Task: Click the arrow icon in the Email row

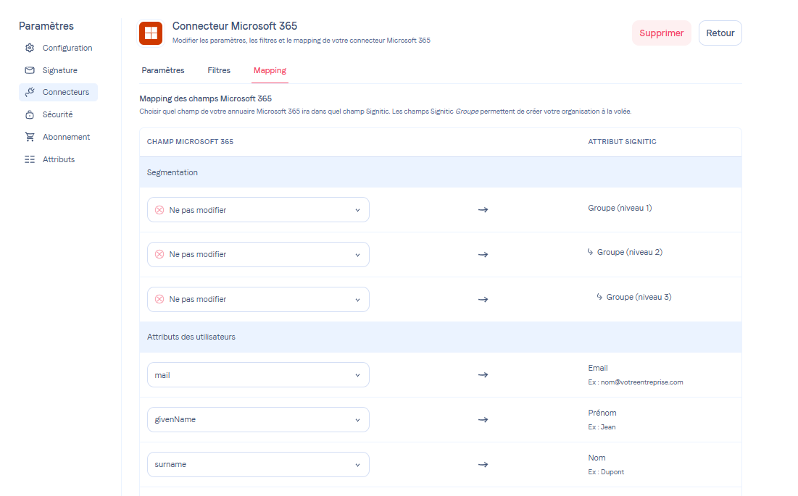Action: pyautogui.click(x=483, y=375)
